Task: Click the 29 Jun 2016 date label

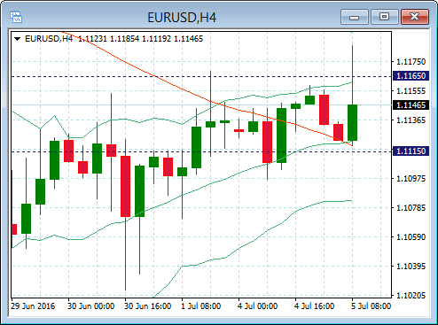Action: point(33,306)
